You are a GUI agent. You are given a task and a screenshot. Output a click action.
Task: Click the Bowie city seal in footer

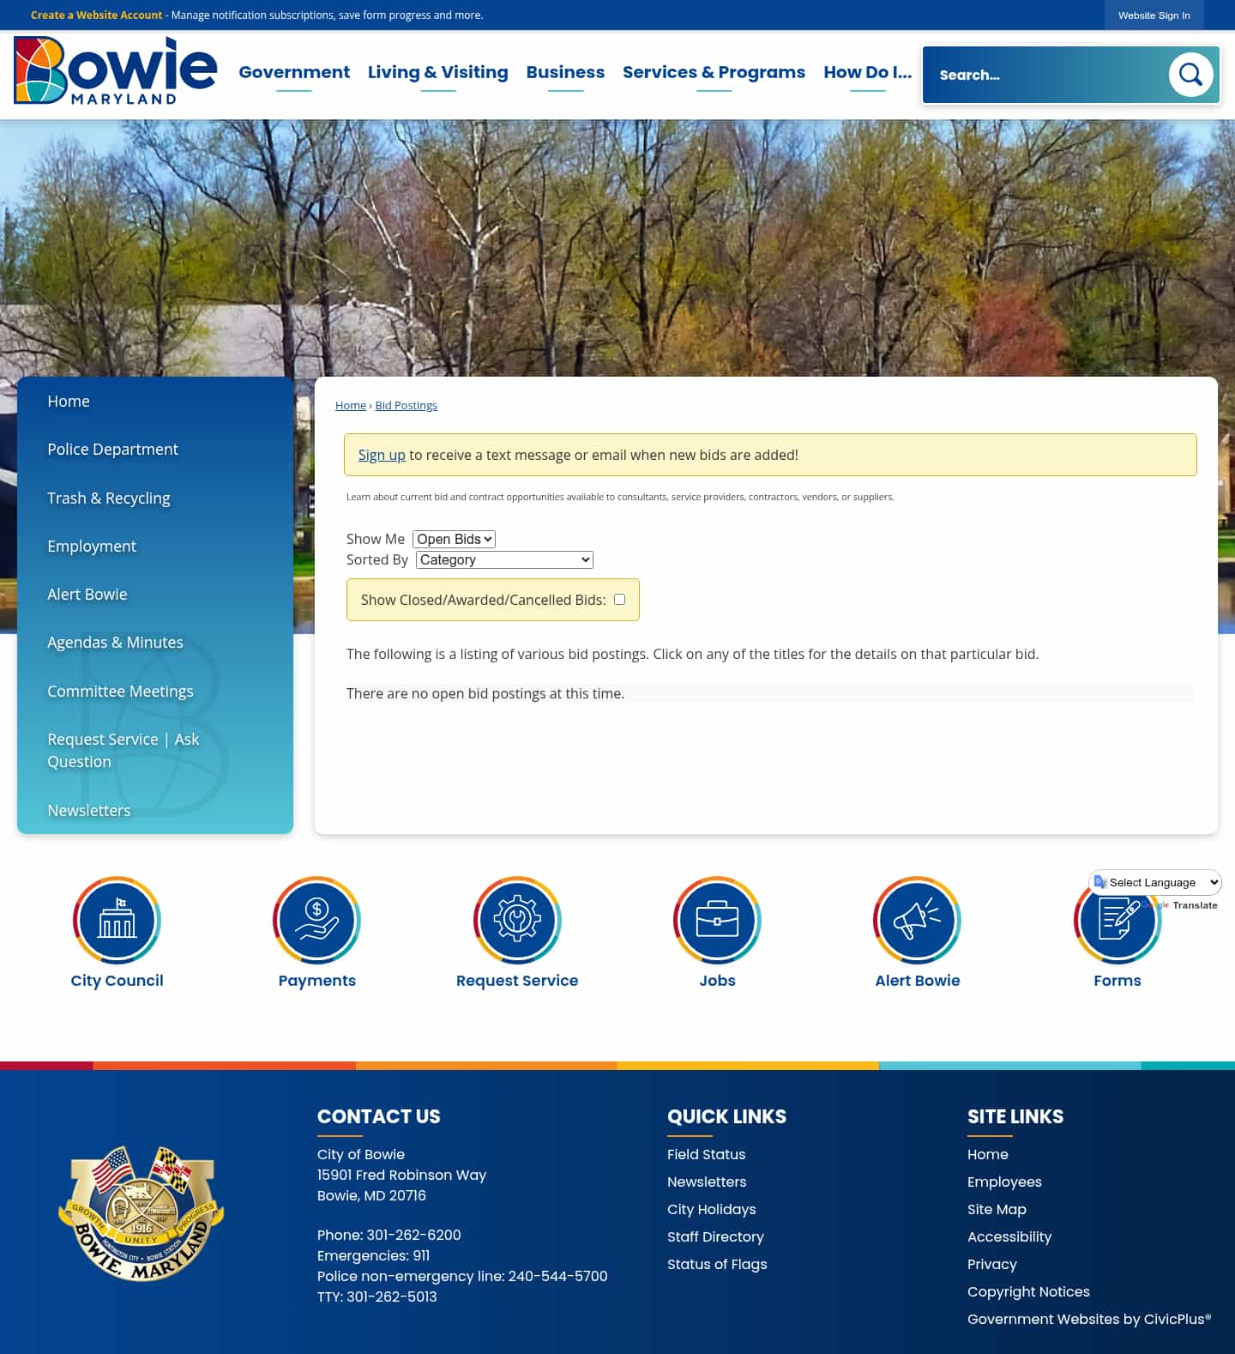(x=141, y=1212)
